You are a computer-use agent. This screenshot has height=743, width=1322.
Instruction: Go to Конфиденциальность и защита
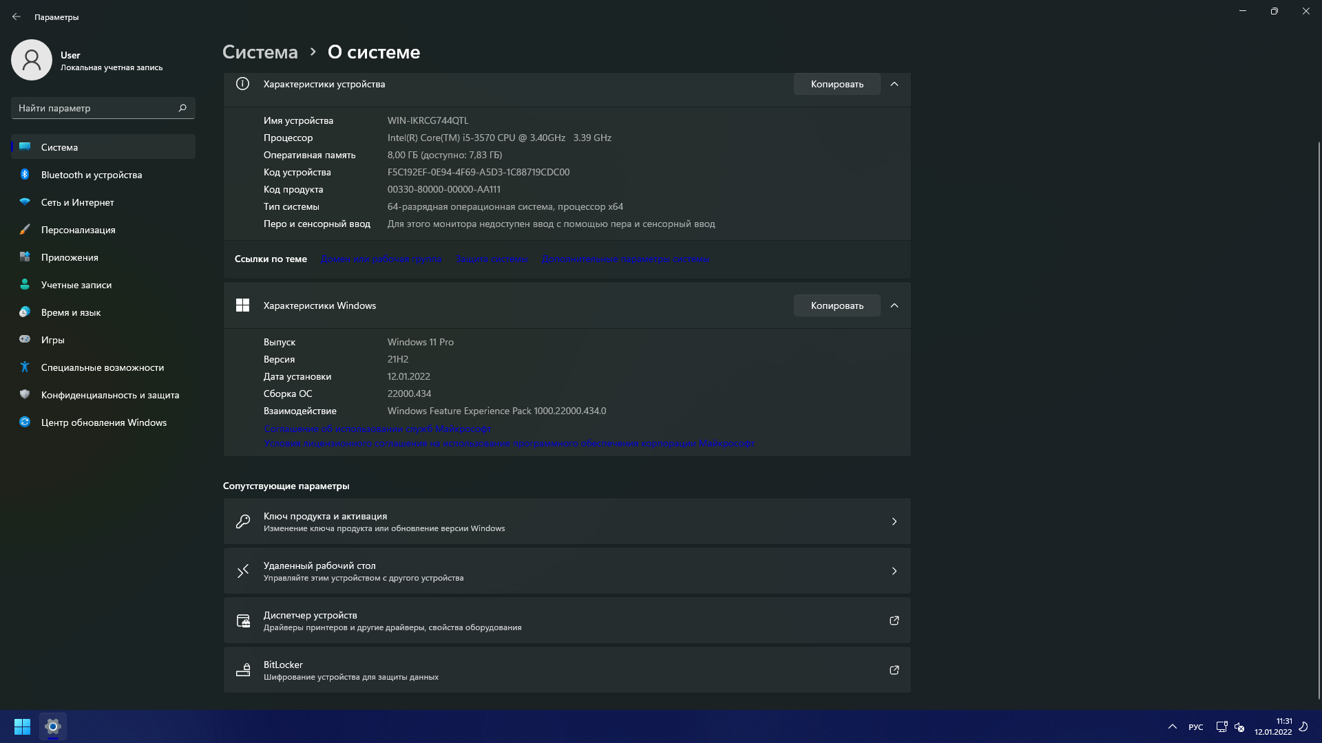[x=103, y=395]
